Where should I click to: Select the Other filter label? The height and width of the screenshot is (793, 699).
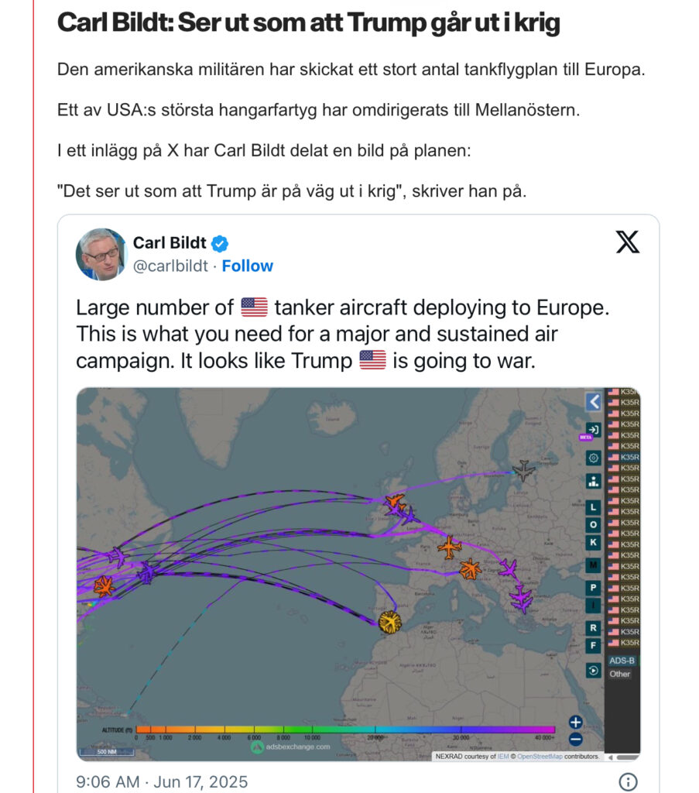pyautogui.click(x=619, y=674)
